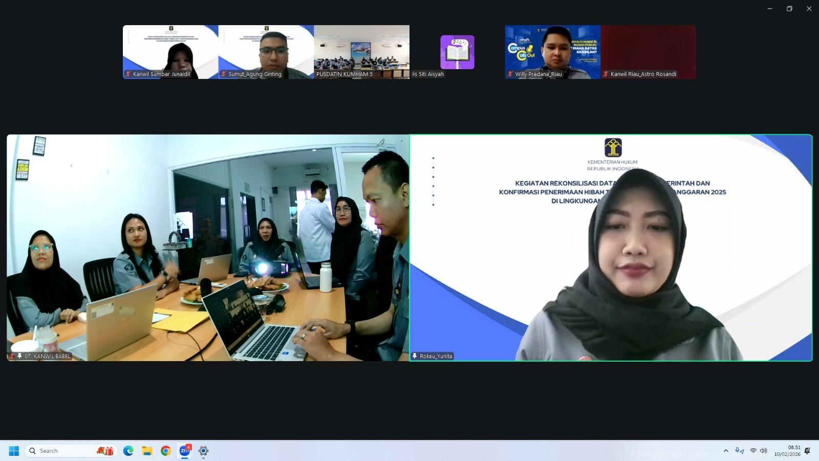This screenshot has width=819, height=461.
Task: Click the Windows Start button
Action: [14, 451]
